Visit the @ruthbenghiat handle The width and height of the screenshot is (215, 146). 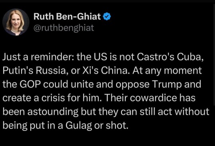coord(64,28)
